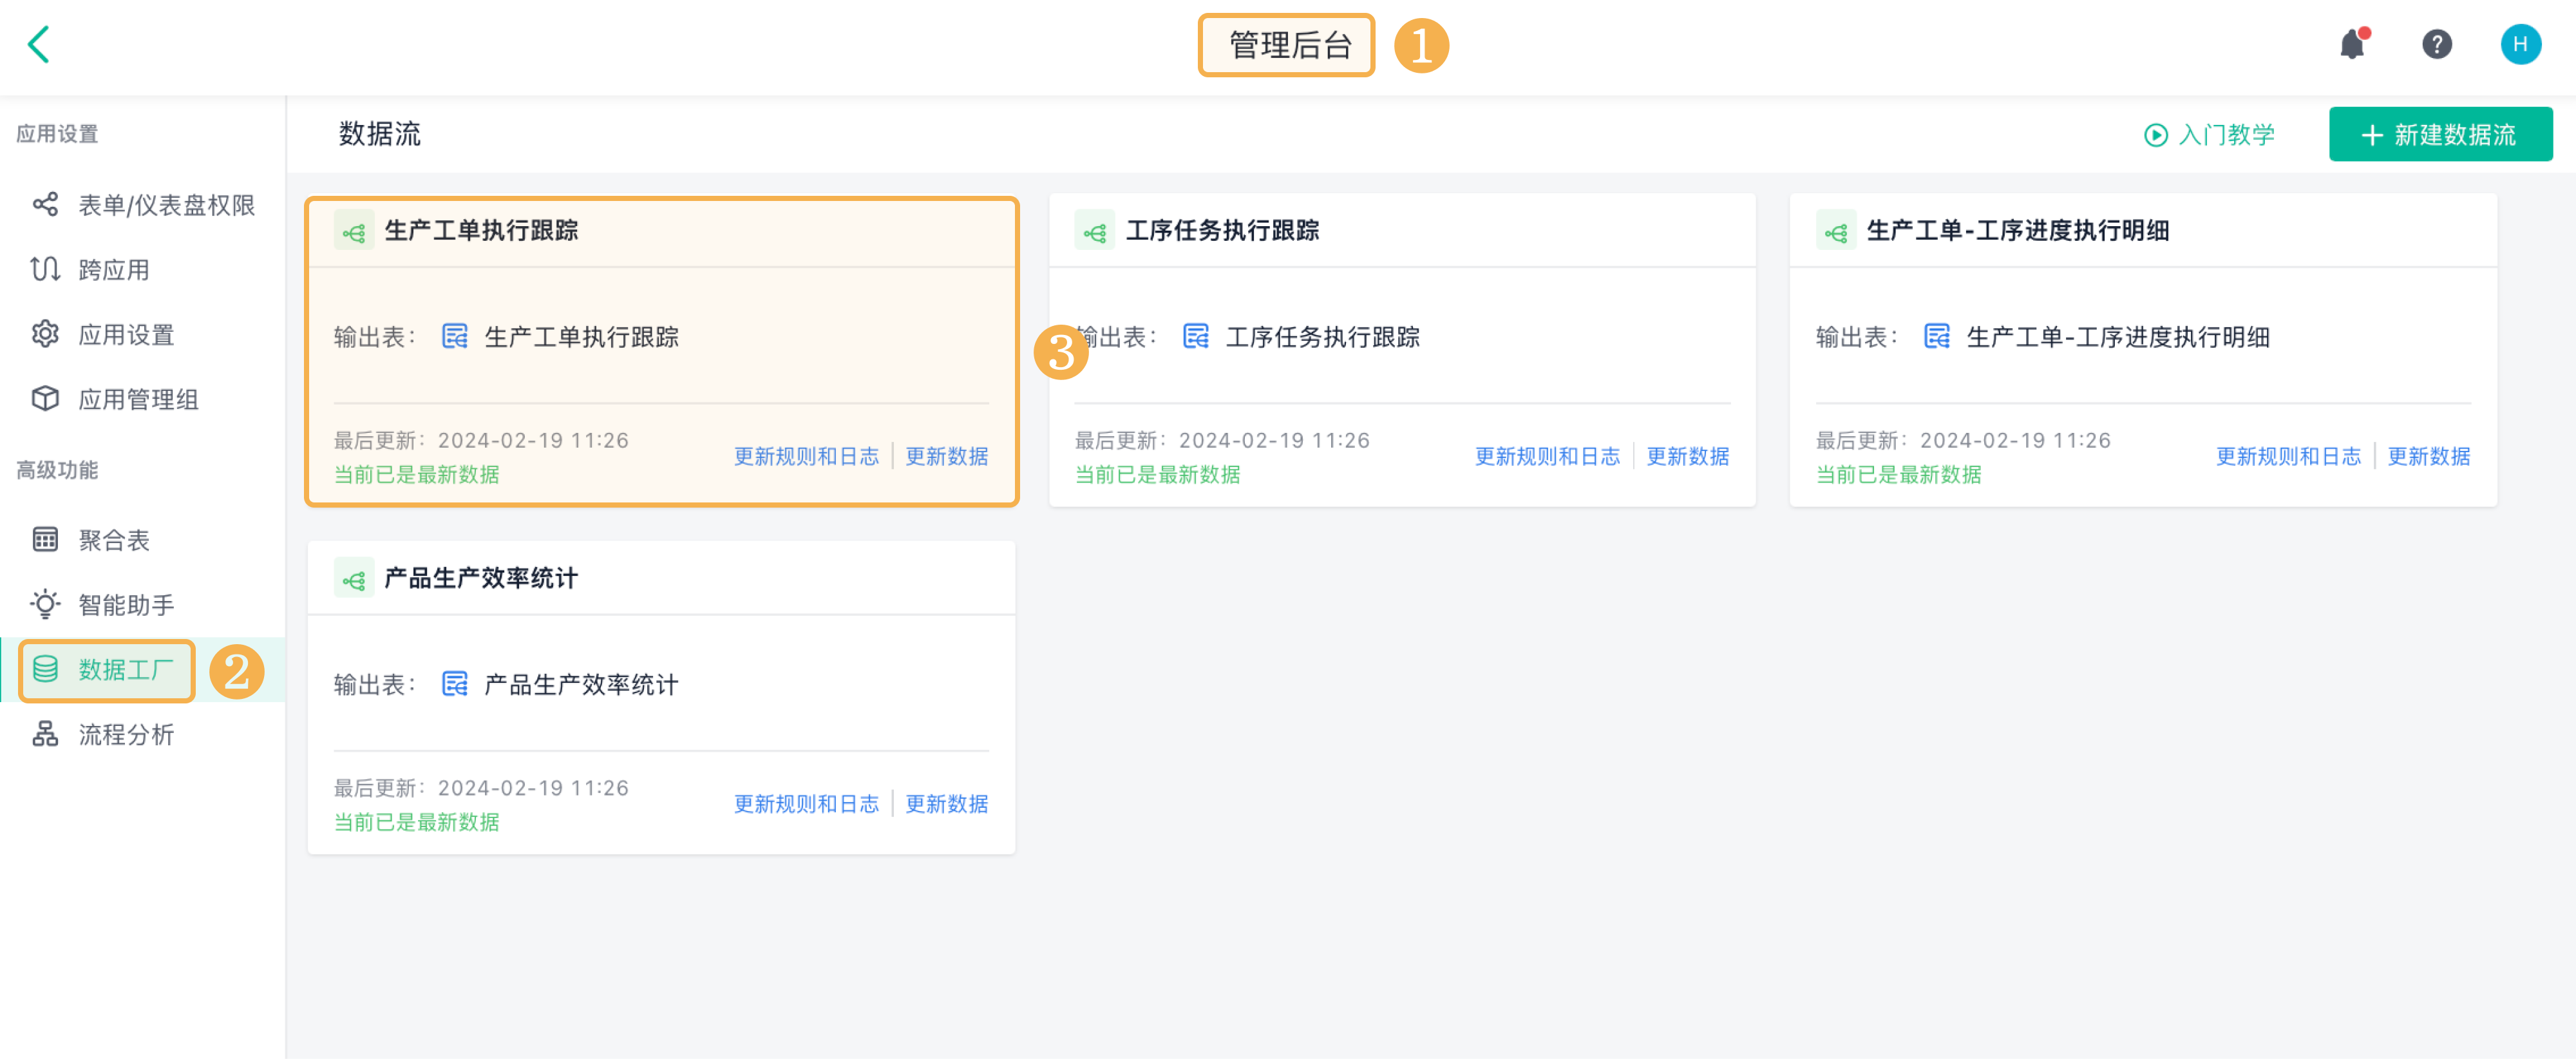Open 更新规则和日志 for 生产工单-工序进度执行明细
The height and width of the screenshot is (1059, 2576).
(x=2288, y=457)
